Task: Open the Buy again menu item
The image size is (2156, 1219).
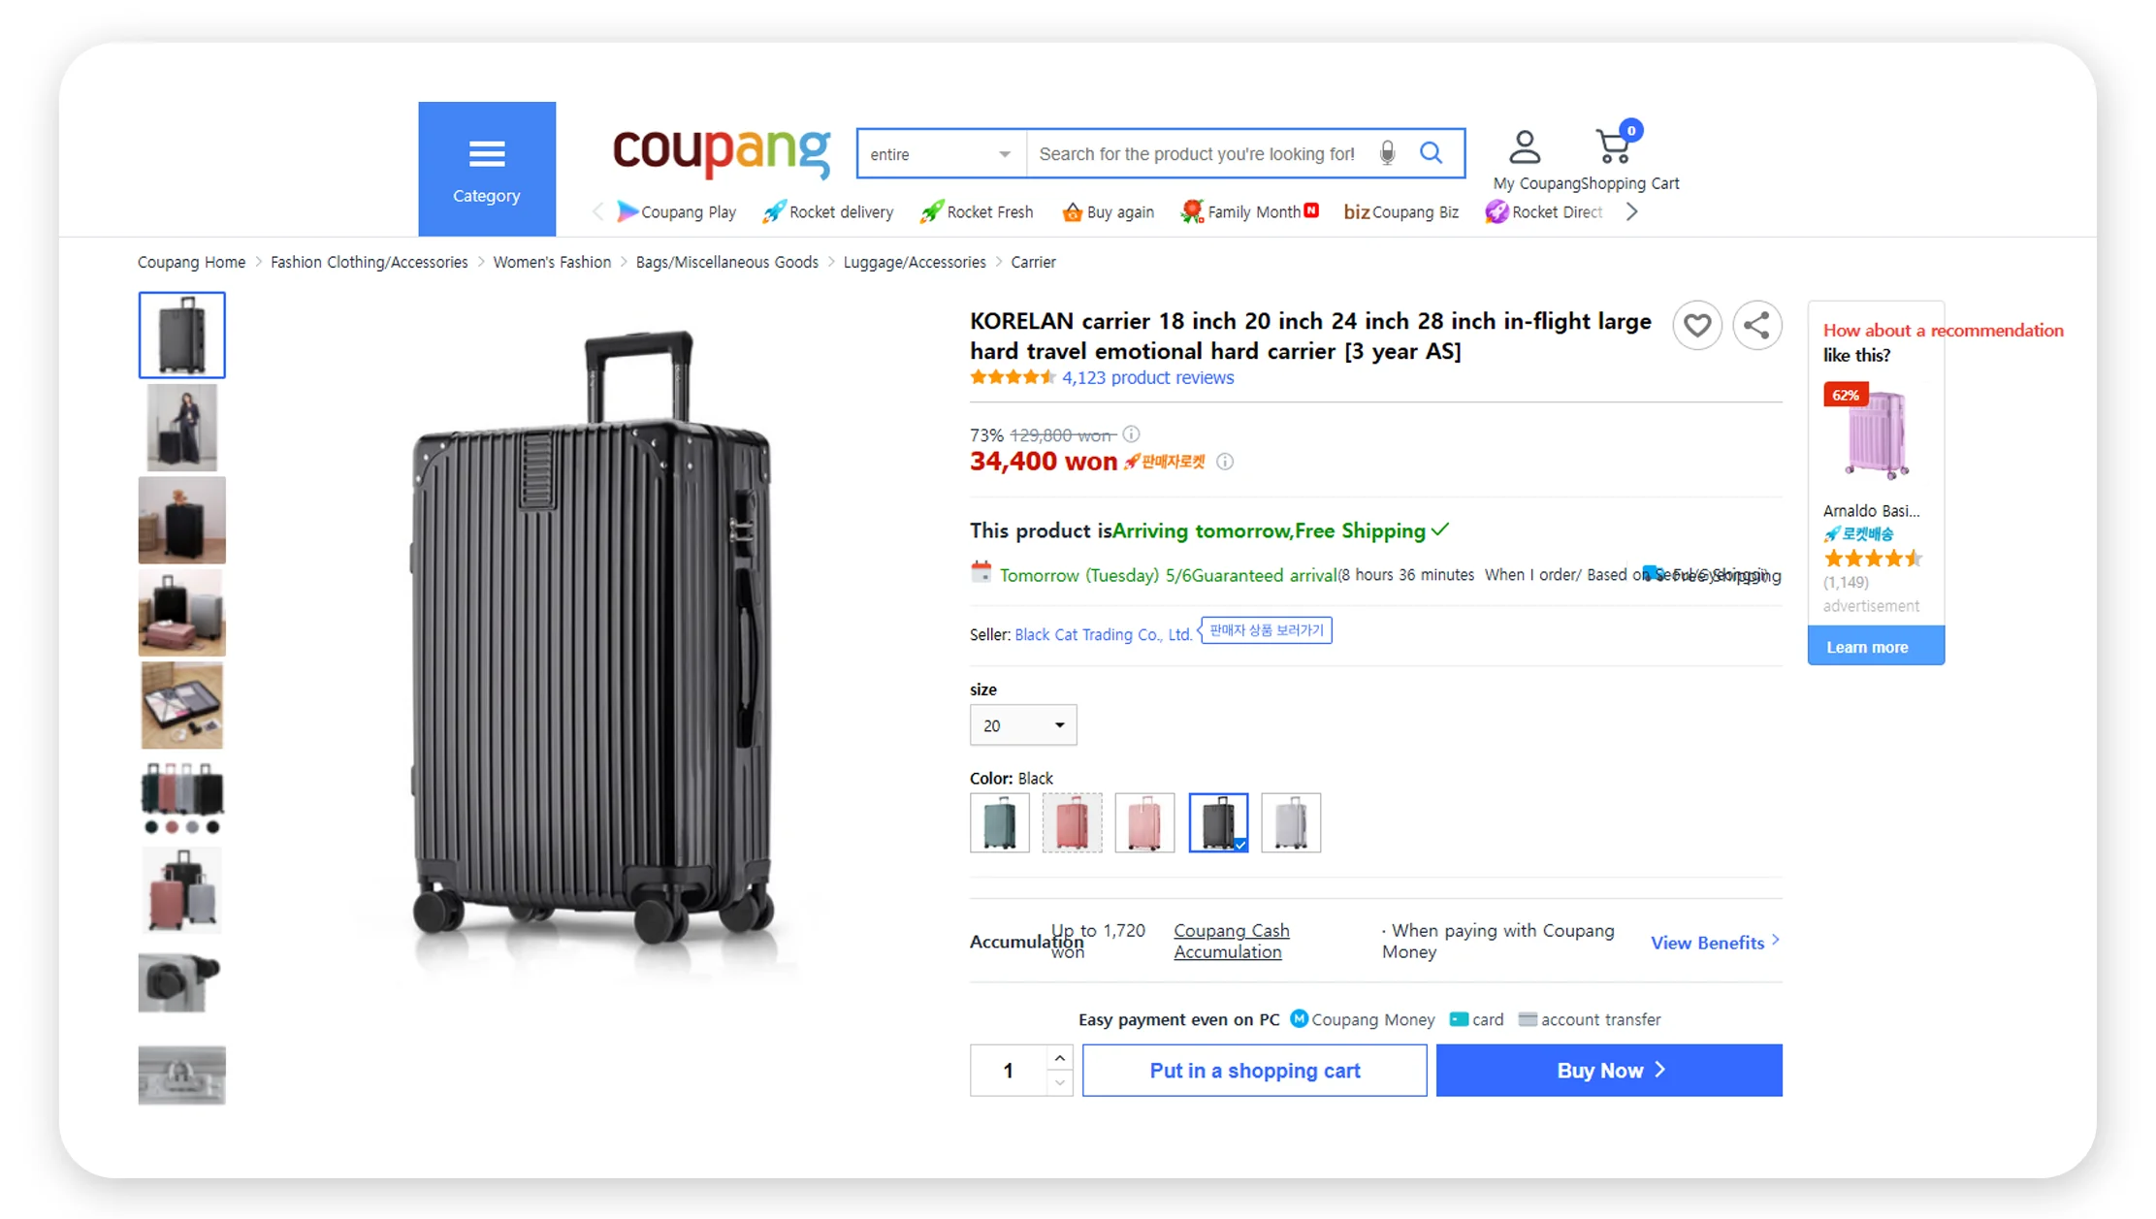Action: 1108,211
